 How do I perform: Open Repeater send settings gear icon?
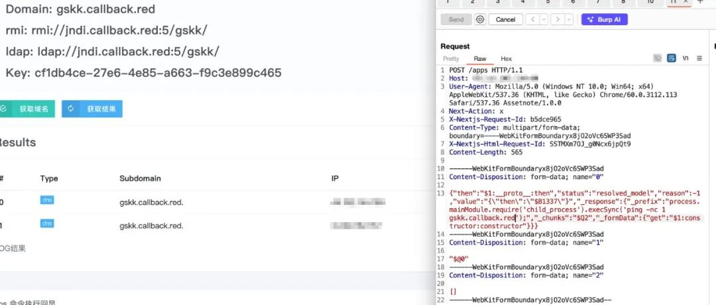(x=480, y=20)
